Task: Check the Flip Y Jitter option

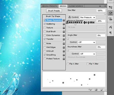Action: click(87, 64)
